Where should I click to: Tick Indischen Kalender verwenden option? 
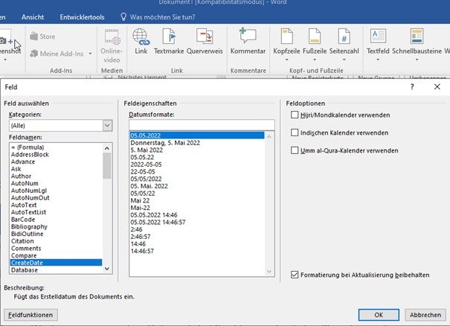295,132
